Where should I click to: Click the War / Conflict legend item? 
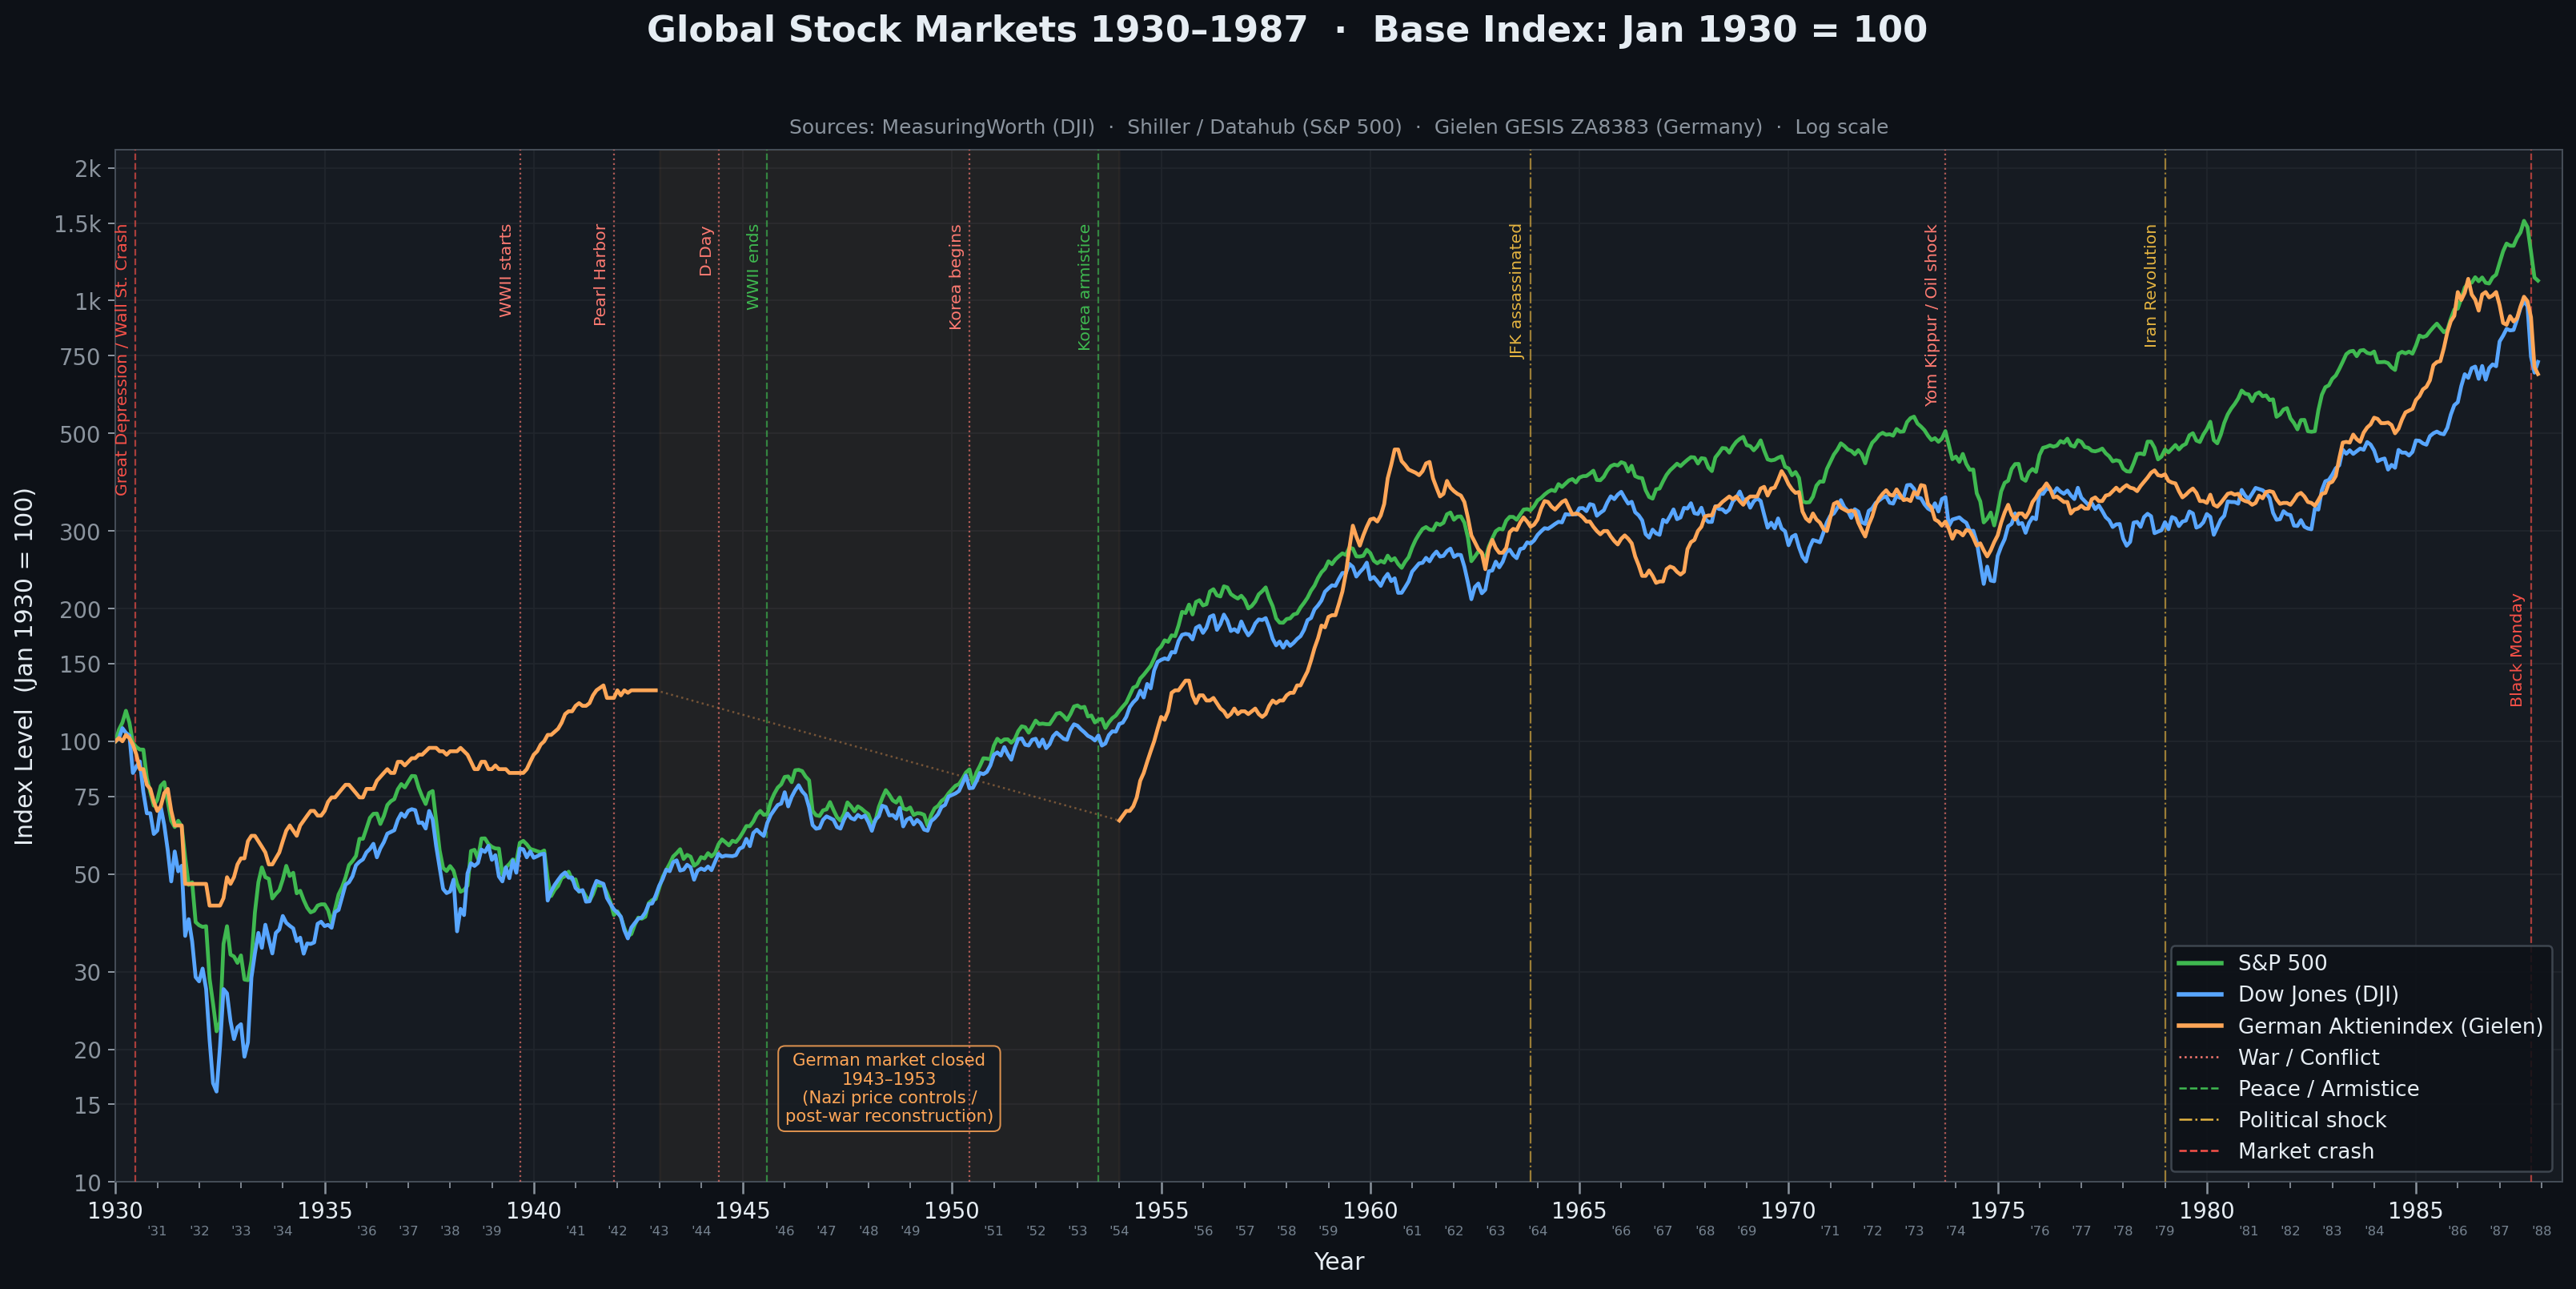click(x=2308, y=1057)
